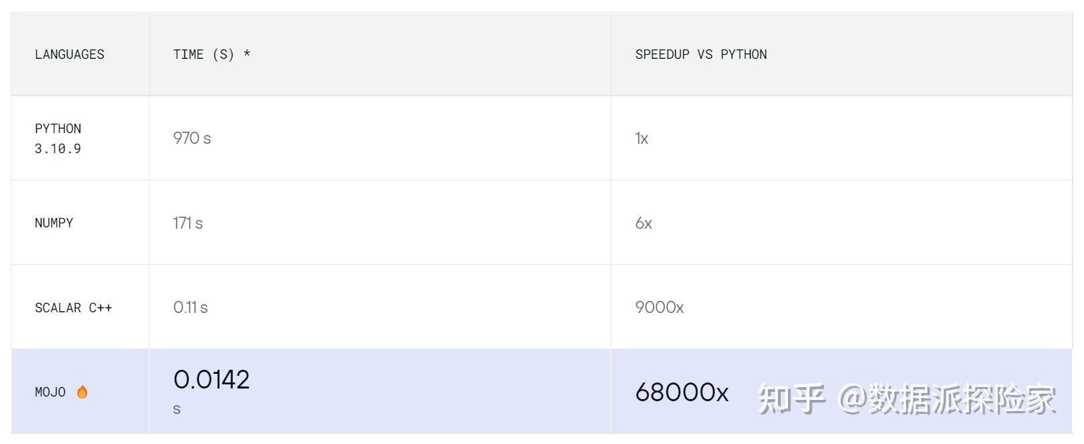Click the 3.10.9 version number
This screenshot has height=444, width=1084.
pos(58,148)
